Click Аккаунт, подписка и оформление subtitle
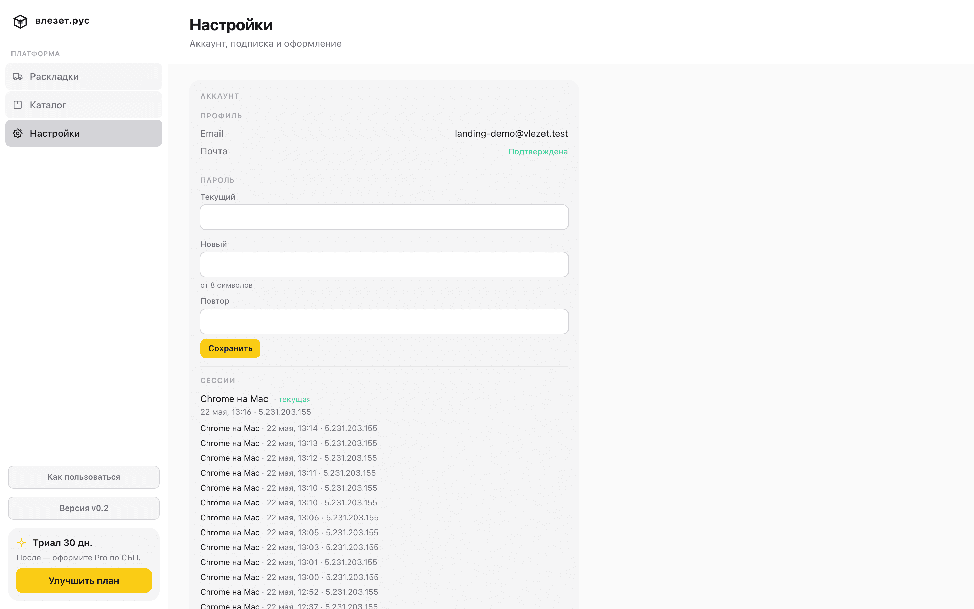 point(265,44)
